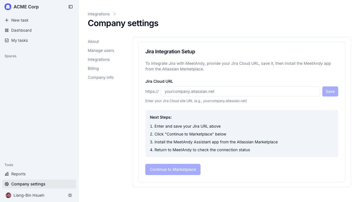Viewport: 360px width, 202px height.
Task: Click the breadcrumb chevron after Integrations
Action: point(115,14)
